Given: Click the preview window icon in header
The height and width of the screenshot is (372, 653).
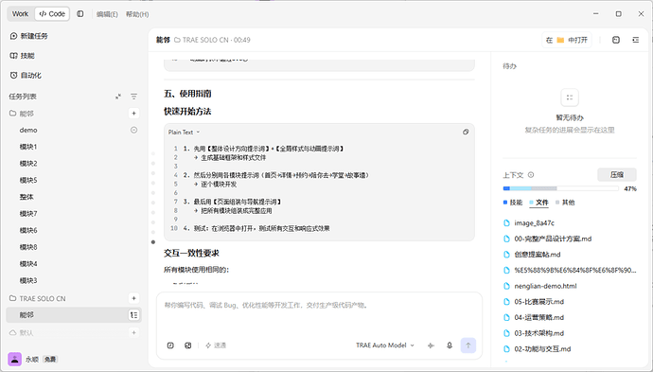Looking at the screenshot, I should pyautogui.click(x=616, y=40).
